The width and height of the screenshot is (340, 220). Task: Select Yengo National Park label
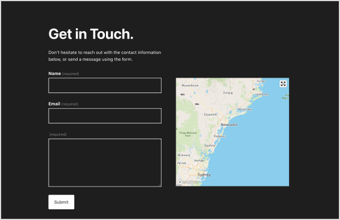[188, 134]
